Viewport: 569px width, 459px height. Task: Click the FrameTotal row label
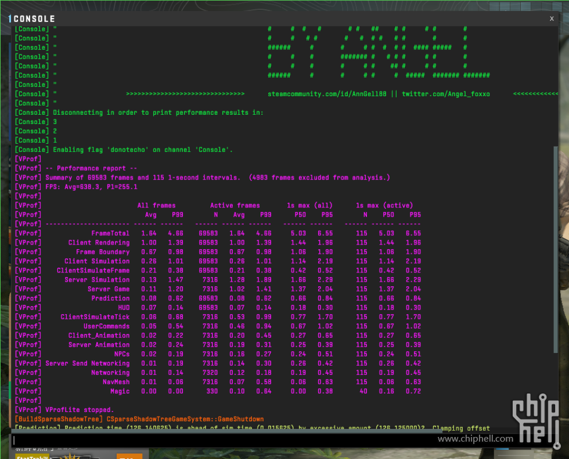[110, 234]
